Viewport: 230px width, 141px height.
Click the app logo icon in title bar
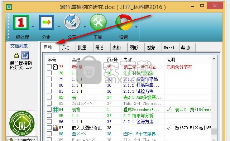pos(9,7)
